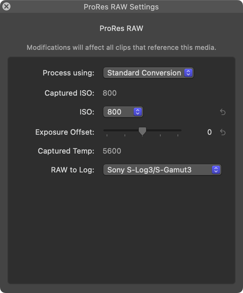
Task: Click the Captured ISO value 800
Action: click(110, 93)
